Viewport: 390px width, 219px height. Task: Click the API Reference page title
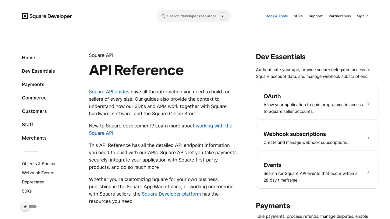pyautogui.click(x=136, y=70)
